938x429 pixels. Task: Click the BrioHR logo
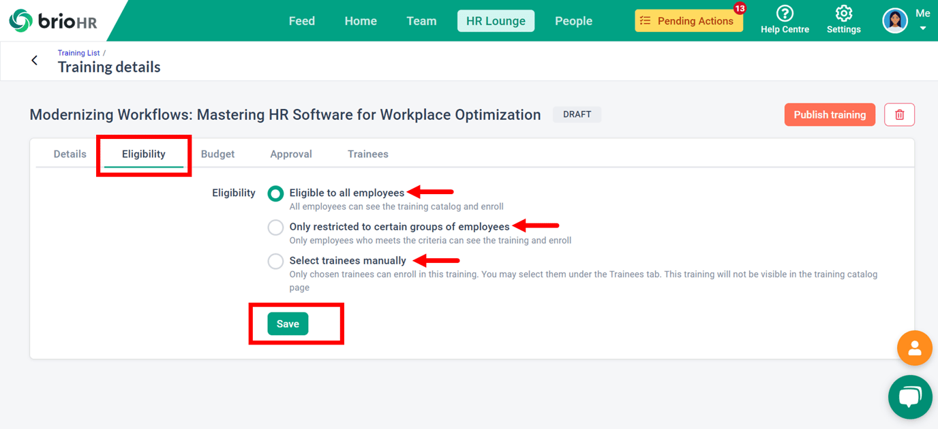(53, 20)
